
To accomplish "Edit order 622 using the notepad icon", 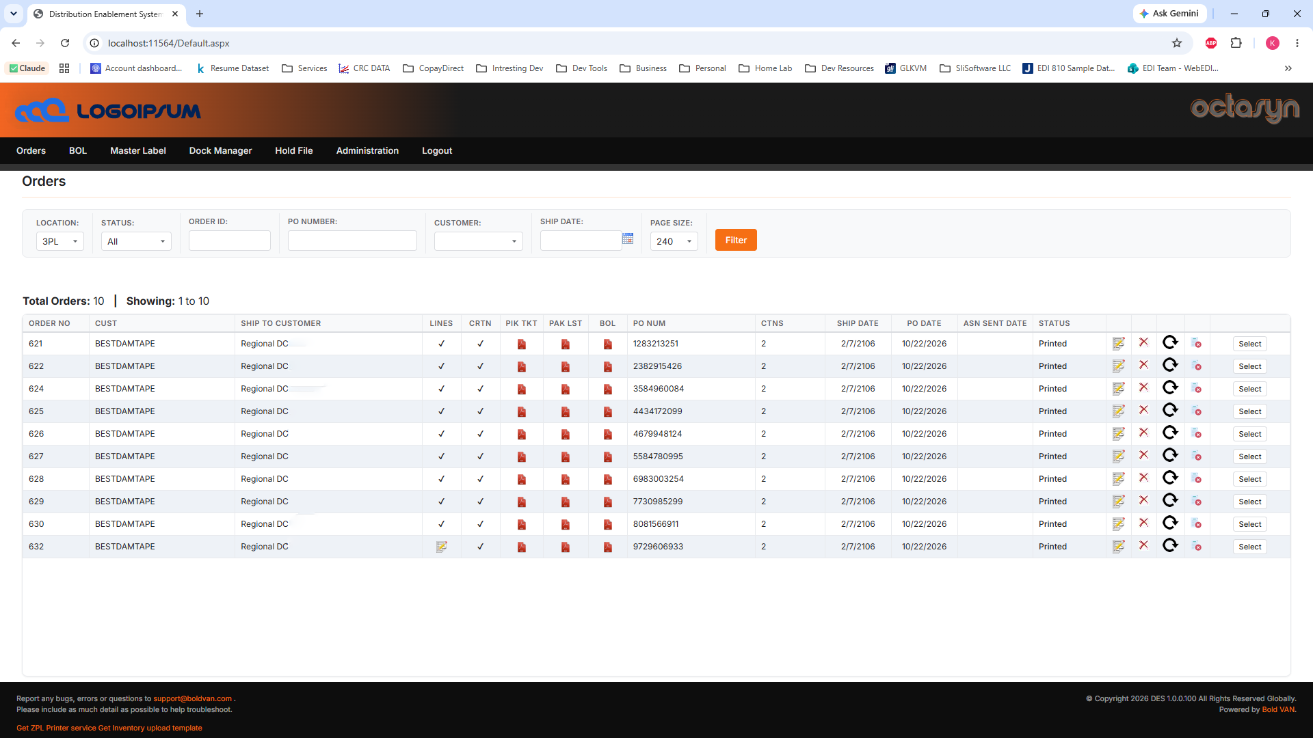I will (x=1119, y=366).
